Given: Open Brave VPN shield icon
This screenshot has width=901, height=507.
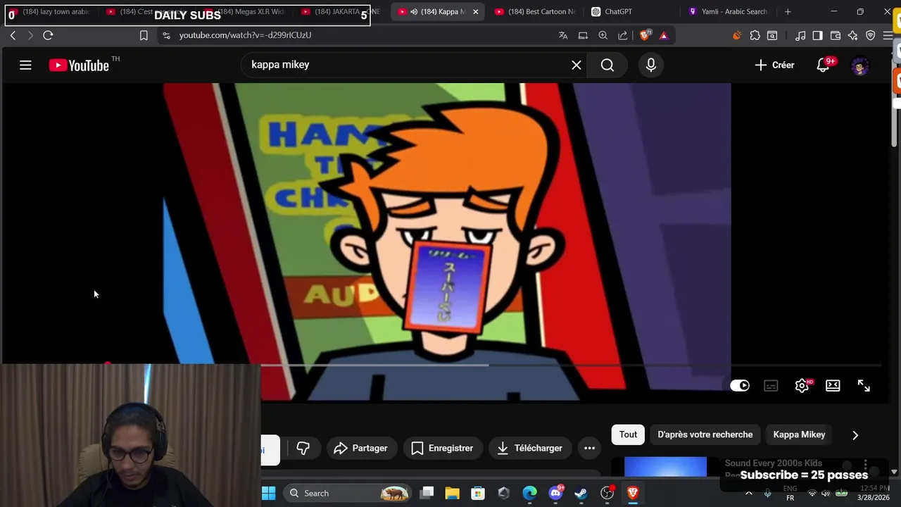Looking at the screenshot, I should click(x=871, y=35).
